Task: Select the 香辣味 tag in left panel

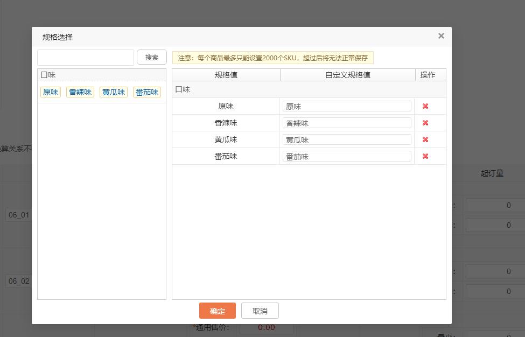Action: [80, 92]
